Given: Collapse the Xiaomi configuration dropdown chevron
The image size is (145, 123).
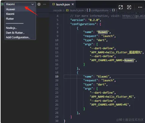Looking at the screenshot, I should tap(33, 4).
